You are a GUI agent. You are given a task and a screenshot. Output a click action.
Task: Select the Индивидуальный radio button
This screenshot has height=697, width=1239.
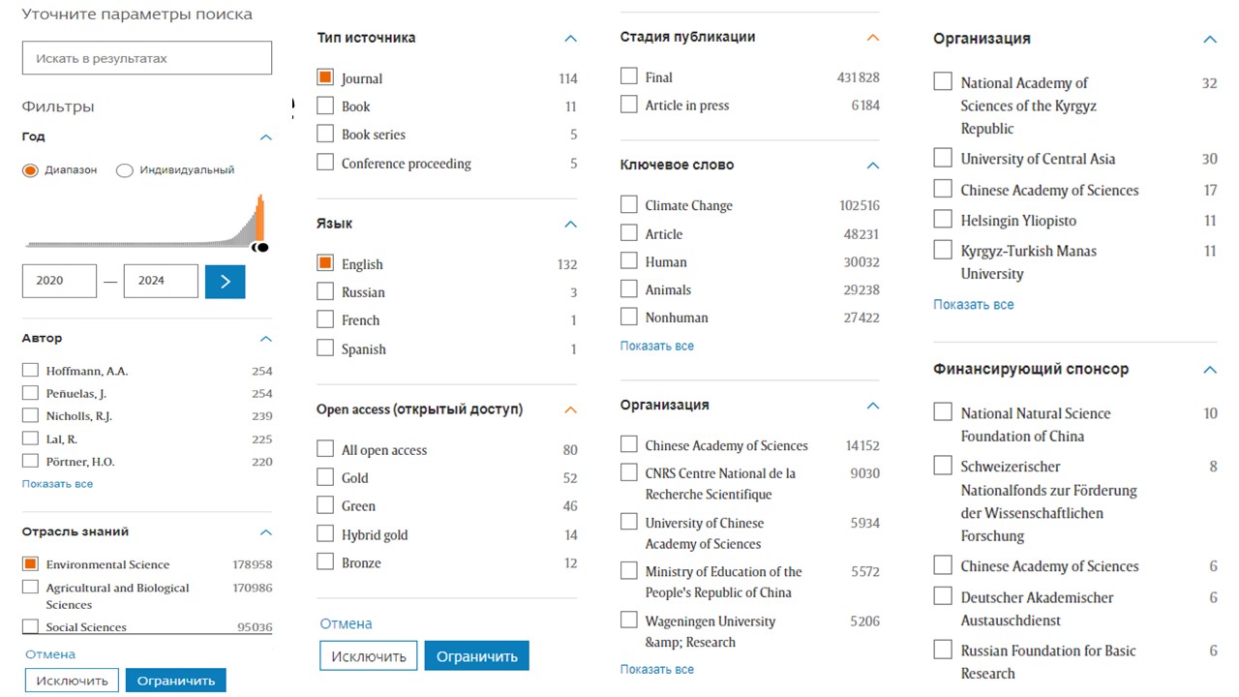point(124,170)
